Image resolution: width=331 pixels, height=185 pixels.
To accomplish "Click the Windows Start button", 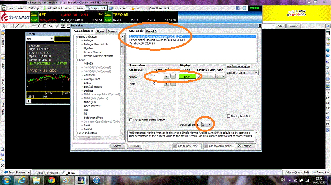I will (x=6, y=180).
